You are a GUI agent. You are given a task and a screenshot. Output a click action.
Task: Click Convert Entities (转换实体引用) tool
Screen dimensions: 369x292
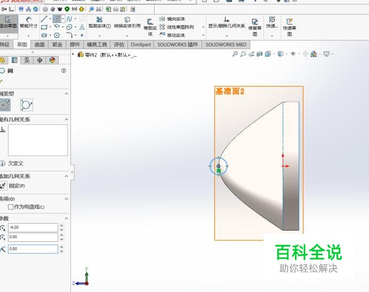pos(127,22)
